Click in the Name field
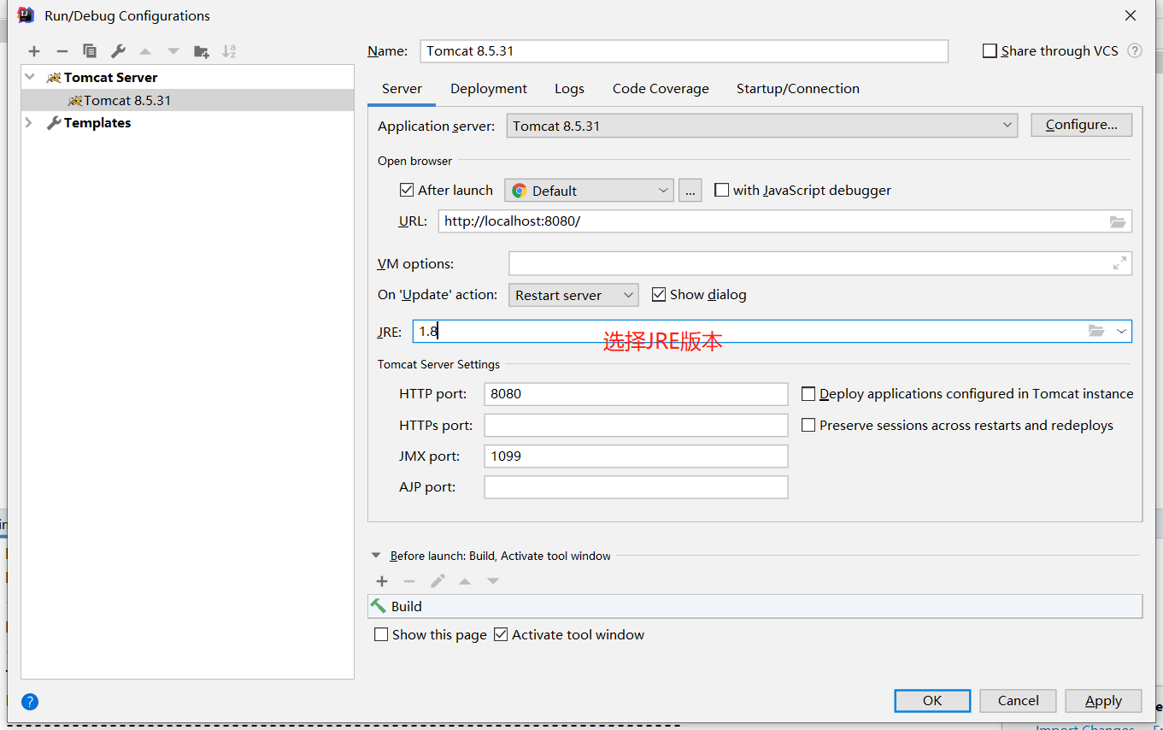The height and width of the screenshot is (730, 1163). (x=684, y=51)
